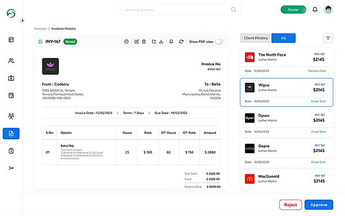345x216 pixels.
Task: Click the Terms : 7 Days text
Action: [x=133, y=113]
